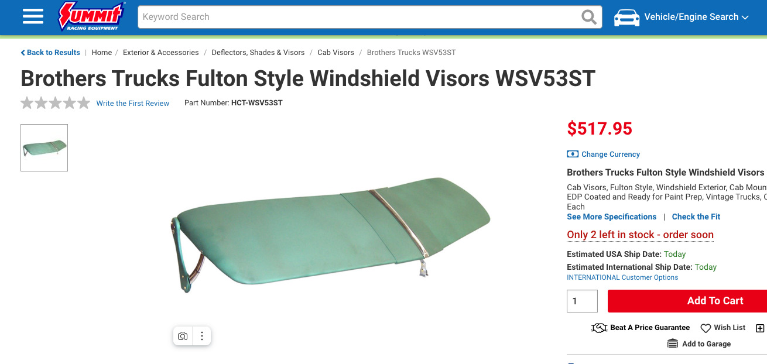Click the red Add To Cart button
The height and width of the screenshot is (364, 767).
click(x=687, y=301)
